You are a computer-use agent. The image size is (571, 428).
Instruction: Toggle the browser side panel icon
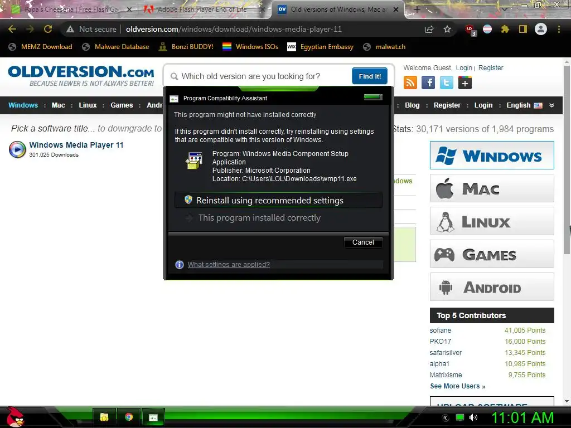[523, 29]
